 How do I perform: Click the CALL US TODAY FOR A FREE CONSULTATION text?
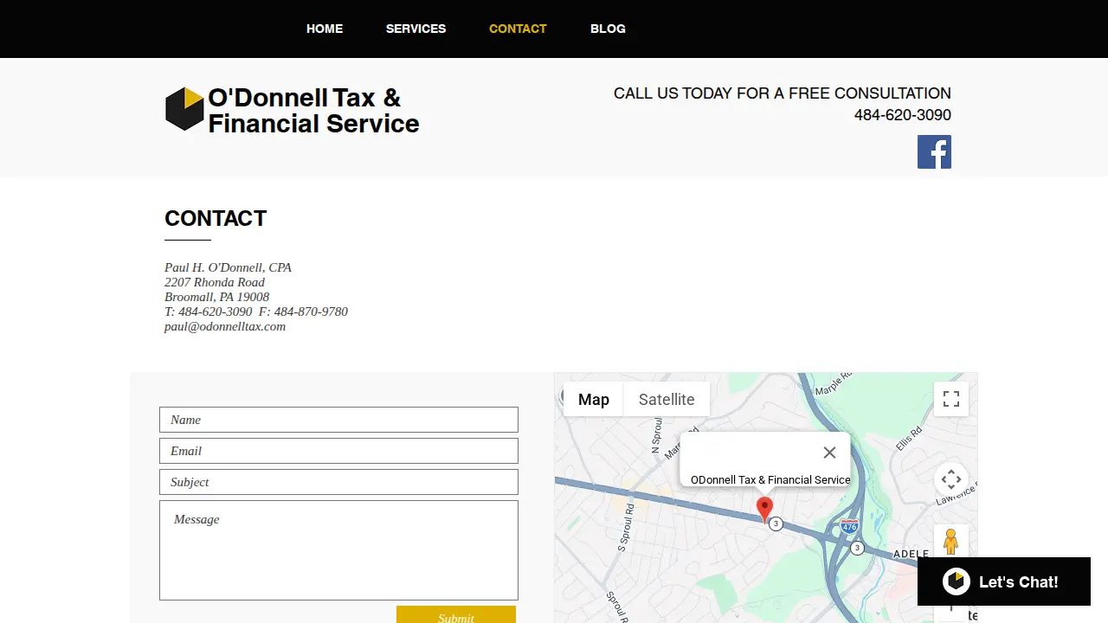783,93
